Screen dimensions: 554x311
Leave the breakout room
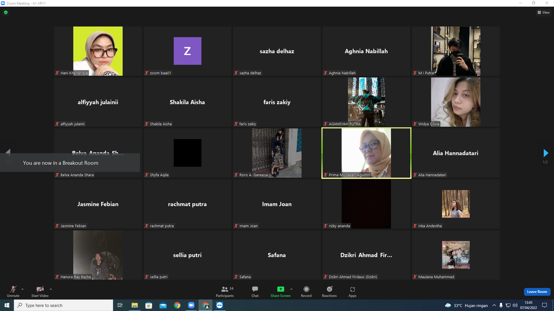537,292
